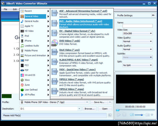Click the preview playback progress slider

(135, 110)
